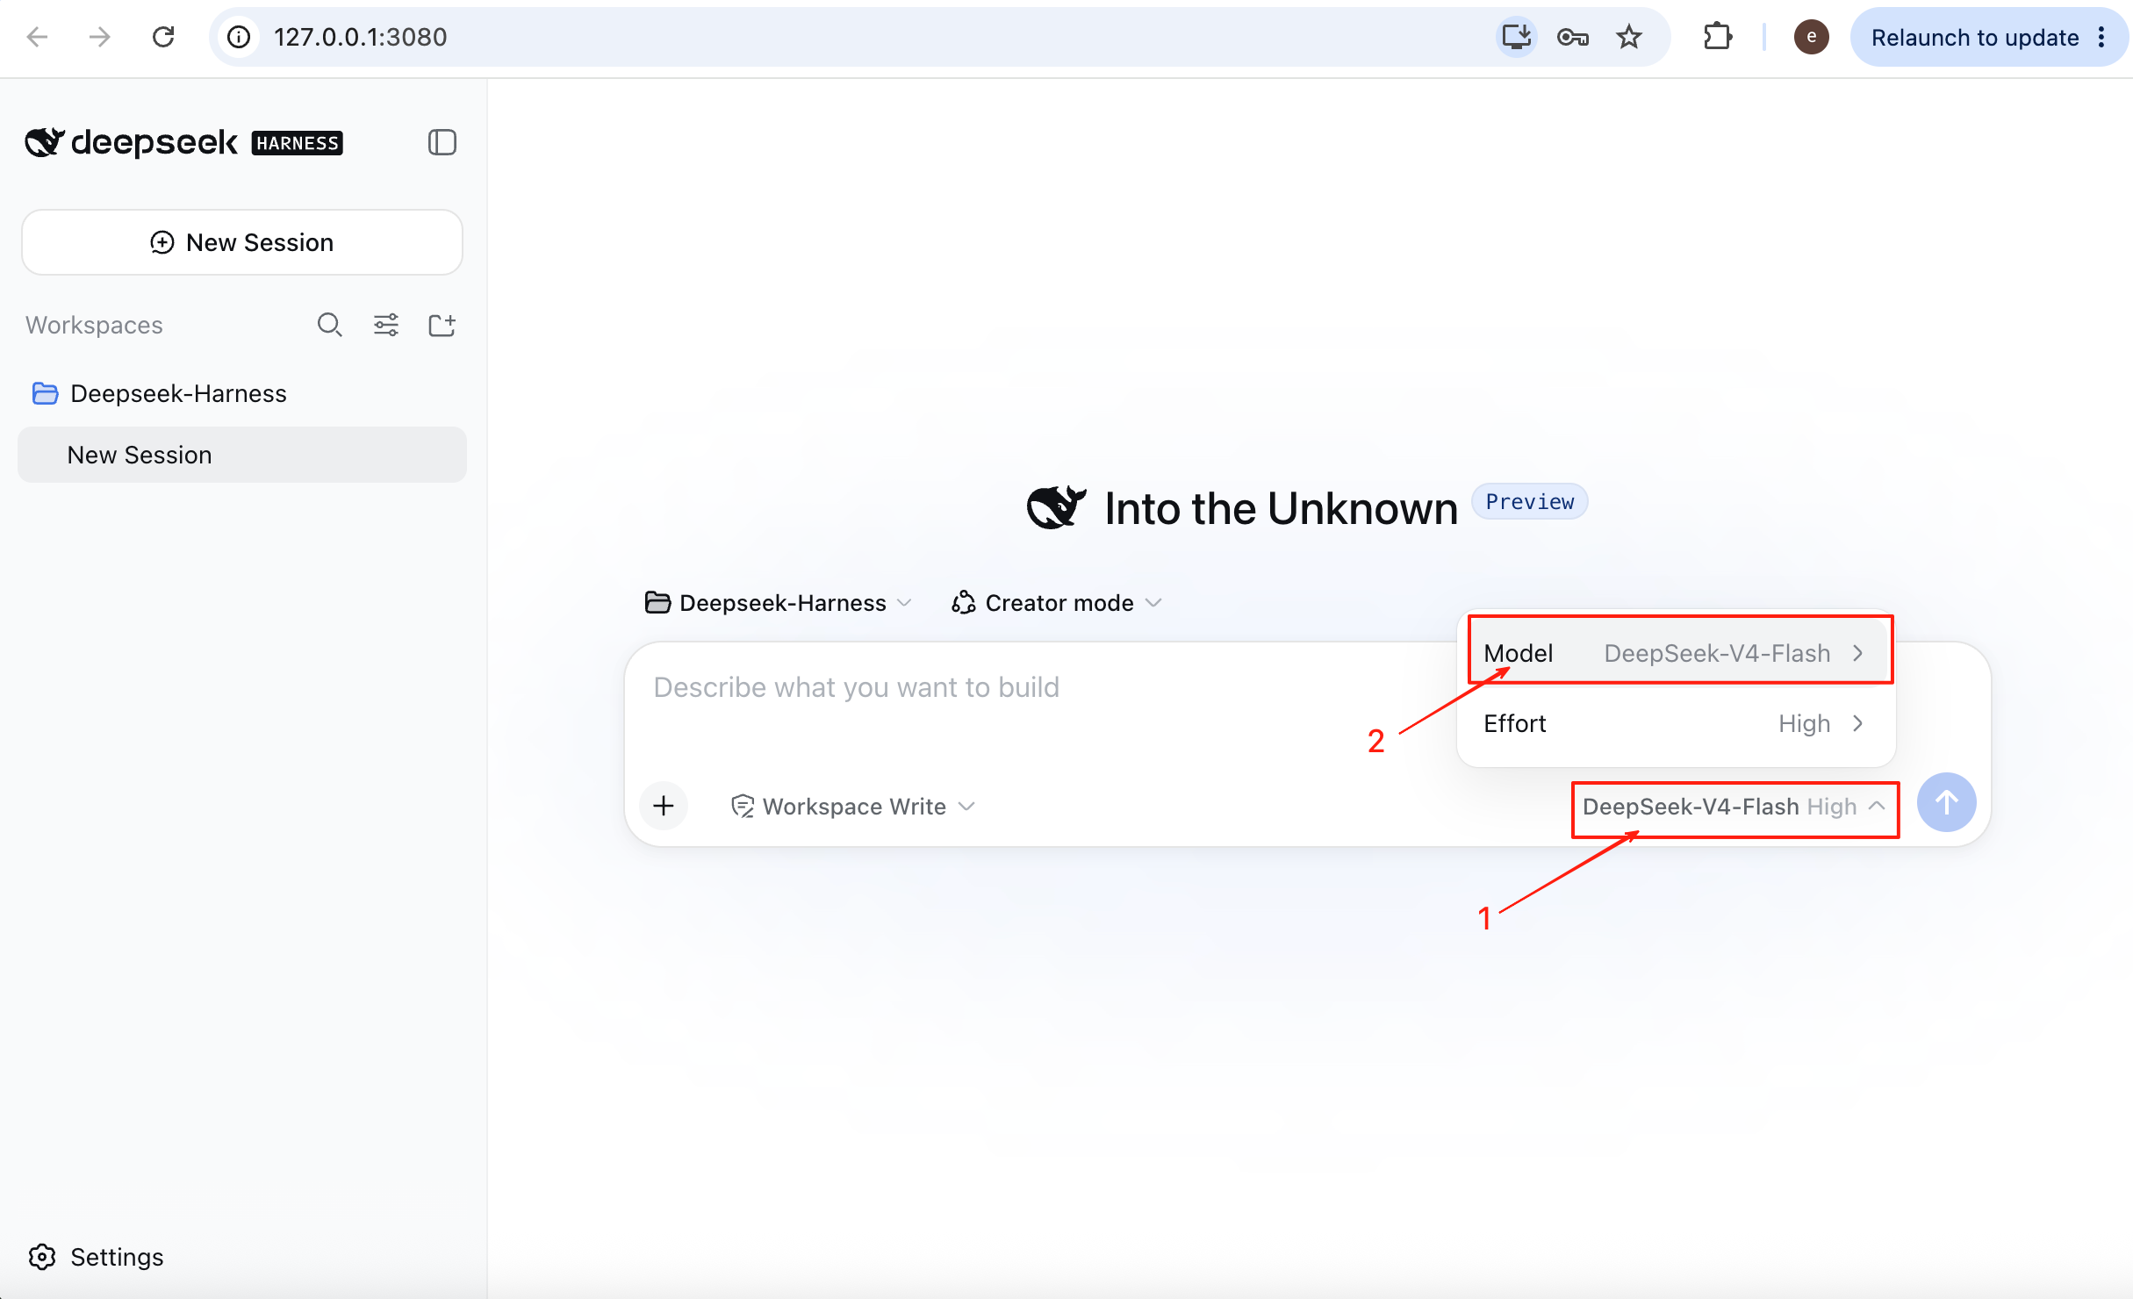The width and height of the screenshot is (2133, 1299).
Task: Click the browser address bar URL
Action: tap(361, 37)
